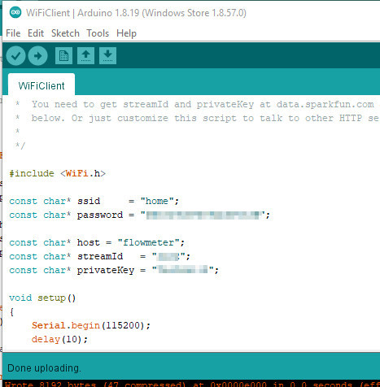Save the sketch with the Save icon
Screen dimensions: 380x387
(x=107, y=56)
